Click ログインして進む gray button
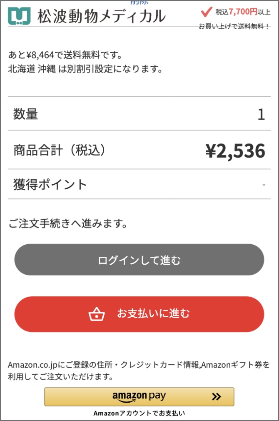The height and width of the screenshot is (421, 279). coord(139,260)
